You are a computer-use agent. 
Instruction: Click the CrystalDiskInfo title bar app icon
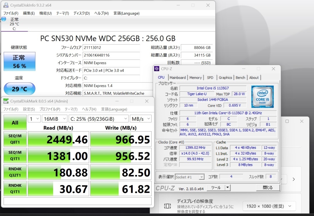pyautogui.click(x=6, y=5)
